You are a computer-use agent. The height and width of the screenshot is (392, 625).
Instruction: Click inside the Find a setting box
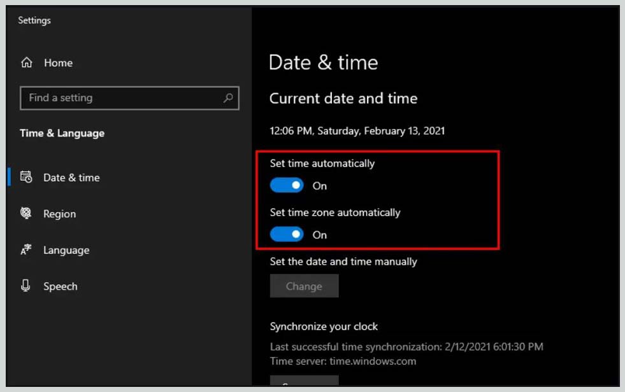pos(96,98)
